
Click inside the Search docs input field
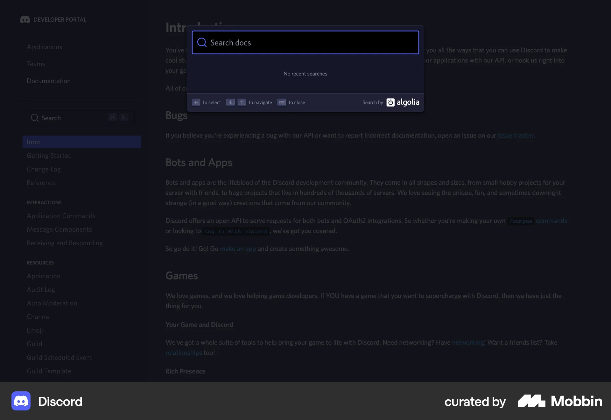coord(305,42)
